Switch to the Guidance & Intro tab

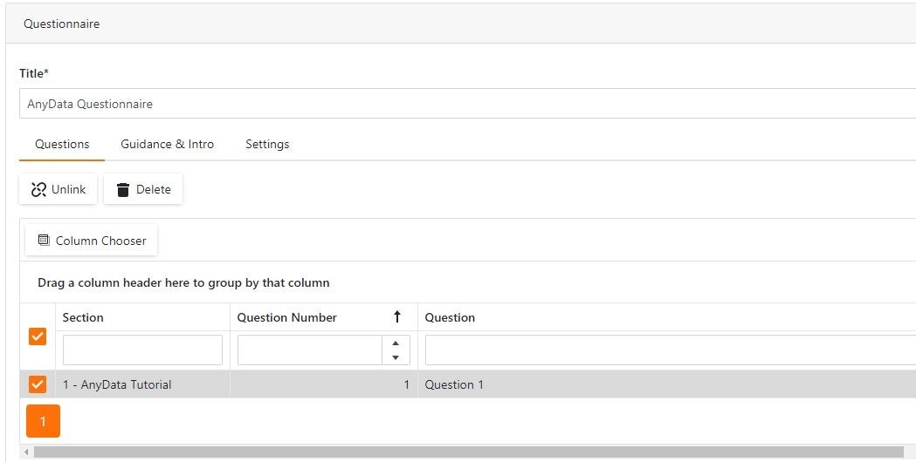[x=167, y=144]
